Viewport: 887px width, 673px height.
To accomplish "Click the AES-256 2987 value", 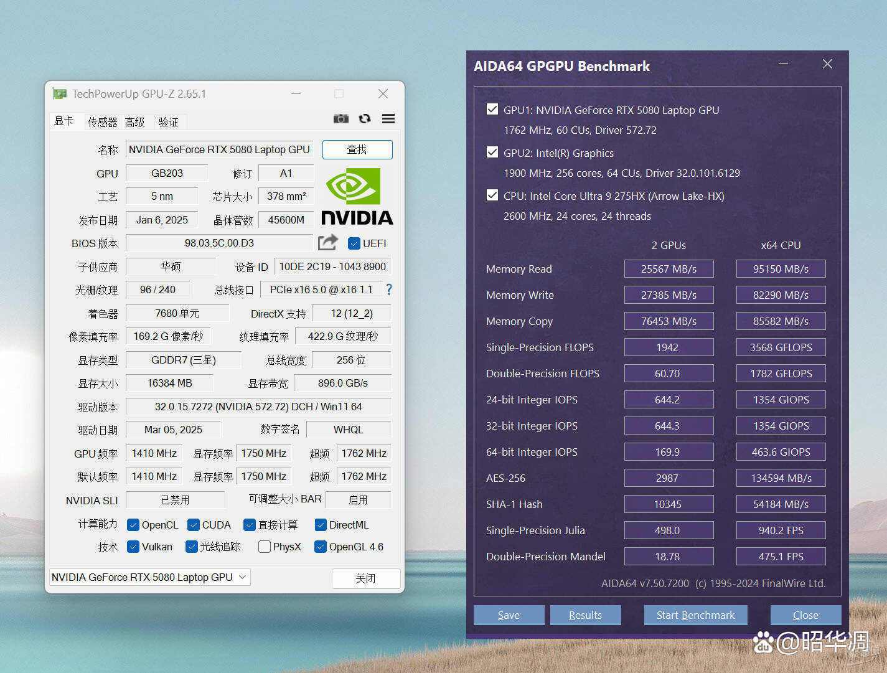I will (669, 478).
